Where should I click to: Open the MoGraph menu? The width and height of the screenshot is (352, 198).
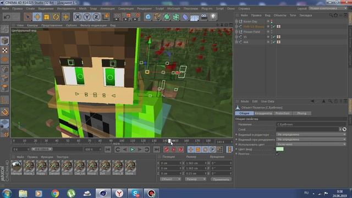[x=174, y=9]
